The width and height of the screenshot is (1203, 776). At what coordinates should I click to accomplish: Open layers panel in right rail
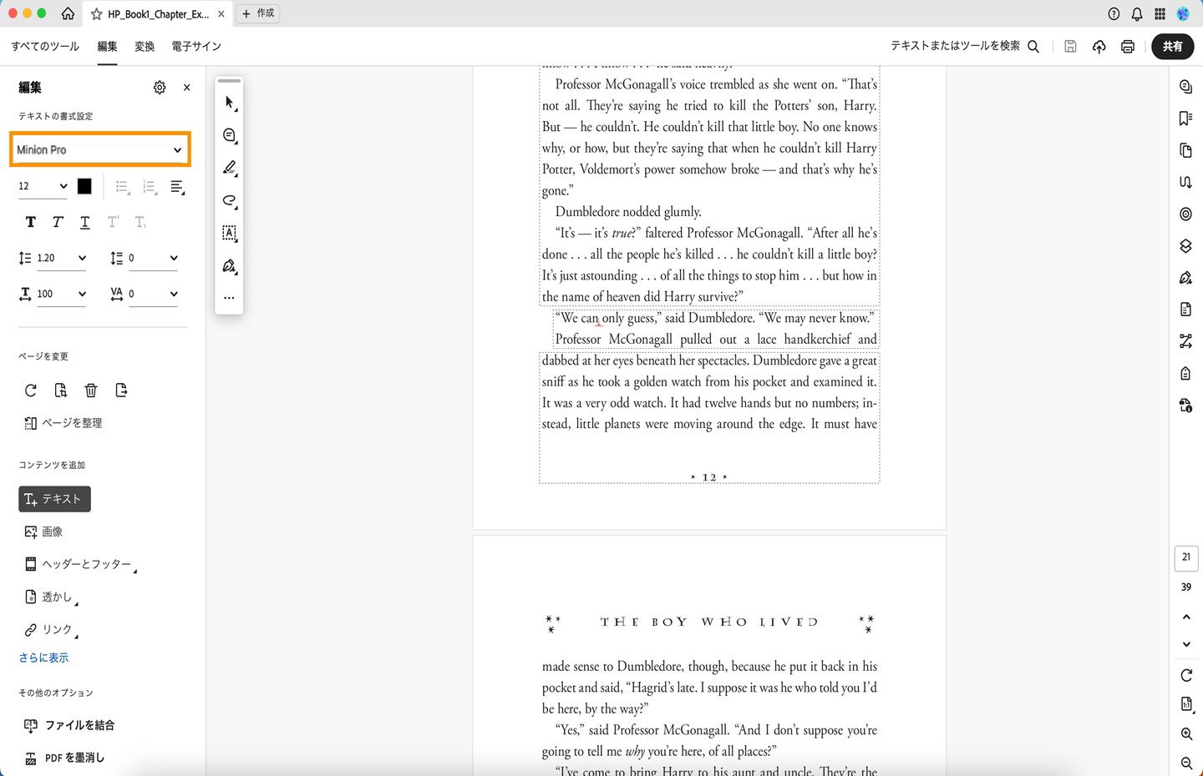(x=1185, y=246)
